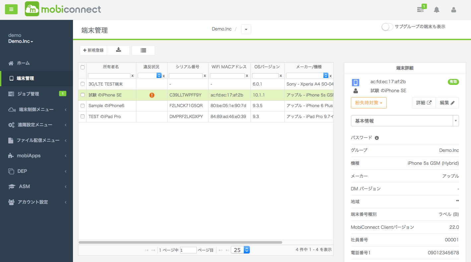
Task: Open mobiApps menu in the sidebar
Action: tap(36, 156)
